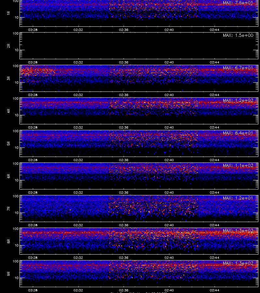Select the MAX: 1.1e+02 readout
The height and width of the screenshot is (293, 260).
coord(238,166)
